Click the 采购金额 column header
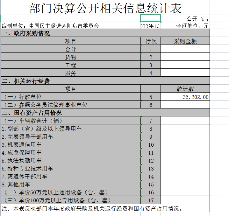 [185, 41]
